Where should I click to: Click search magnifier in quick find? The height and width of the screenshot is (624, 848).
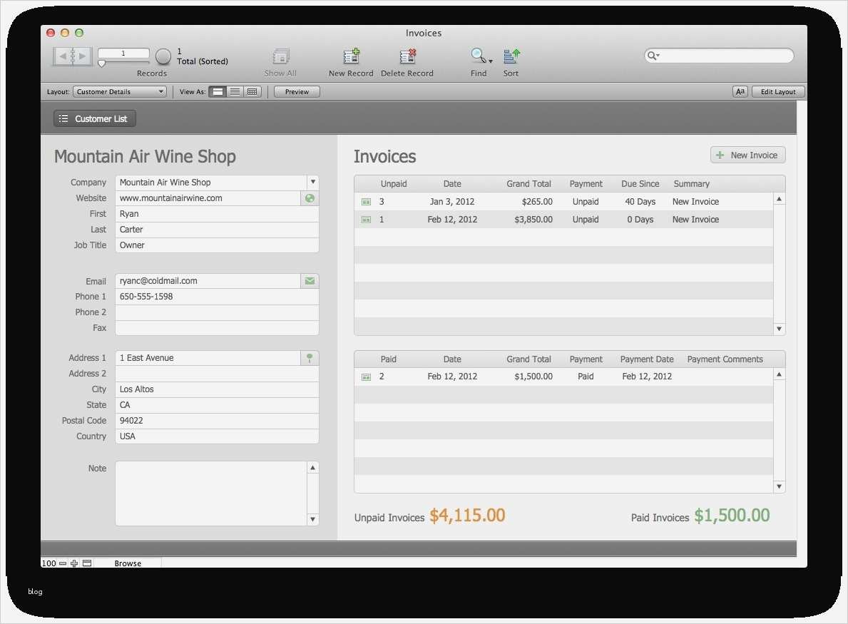653,56
